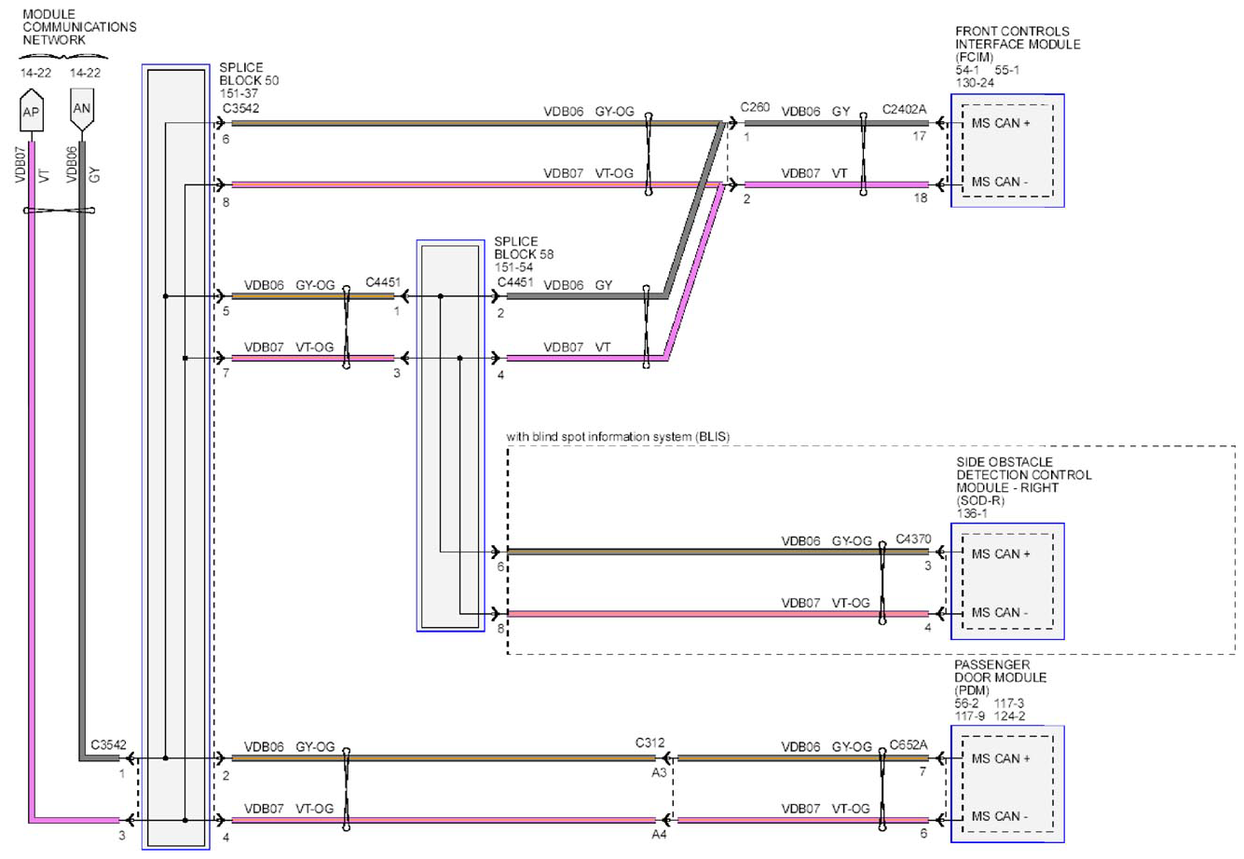The width and height of the screenshot is (1244, 859).
Task: Click the 130-24 FCIM page reference
Action: point(975,83)
